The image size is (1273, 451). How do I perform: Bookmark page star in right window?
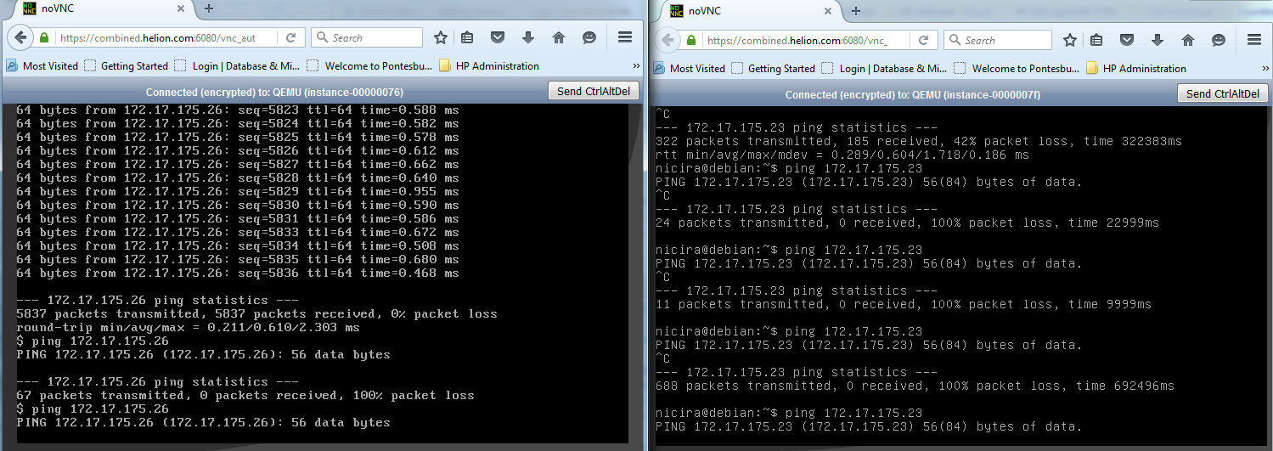tap(1072, 40)
